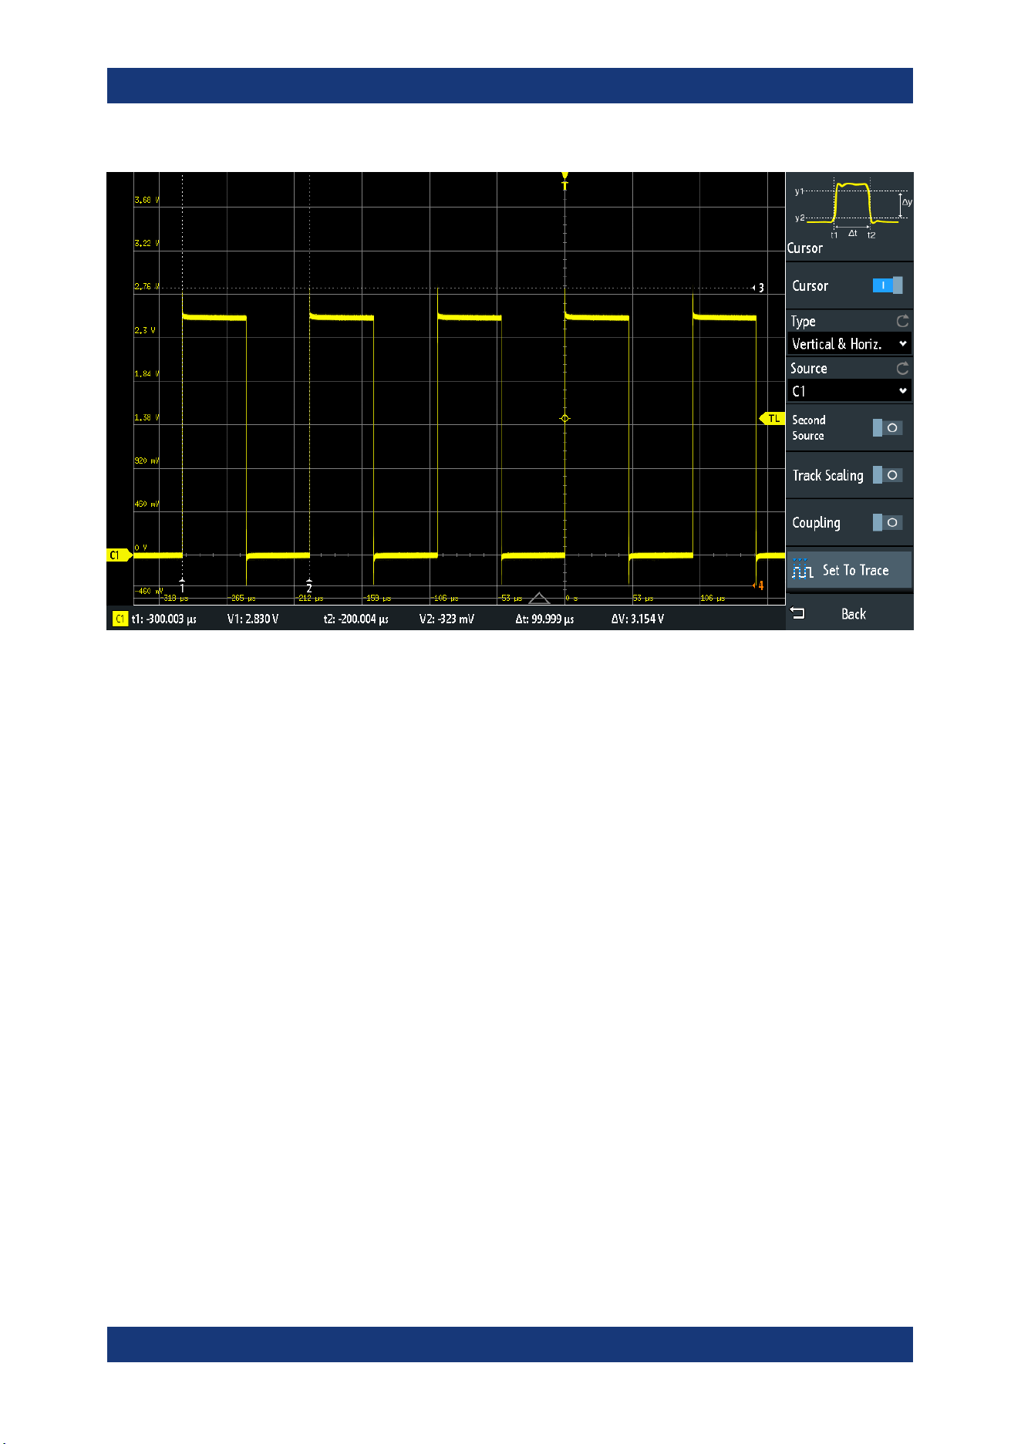Click the -265 µs time axis label
Image resolution: width=1021 pixels, height=1444 pixels.
click(243, 599)
